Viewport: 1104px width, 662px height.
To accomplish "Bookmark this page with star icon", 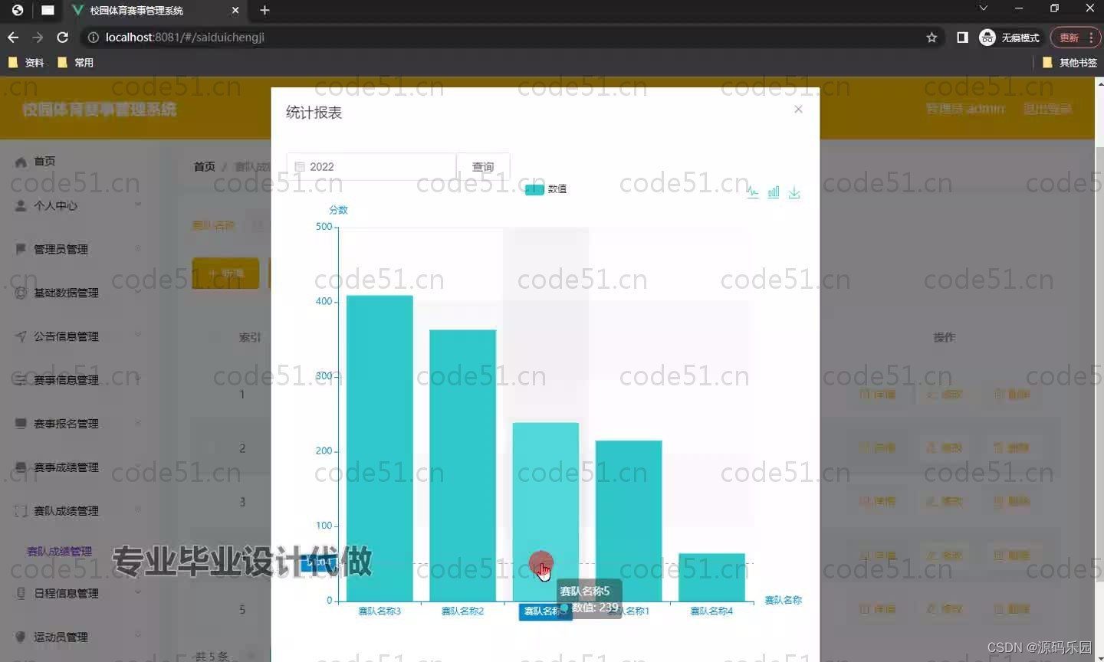I will 932,37.
